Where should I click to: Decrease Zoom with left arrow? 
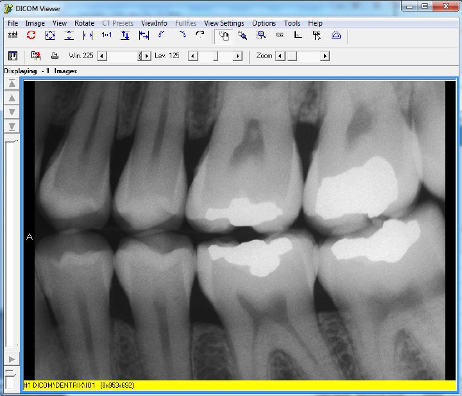(280, 56)
